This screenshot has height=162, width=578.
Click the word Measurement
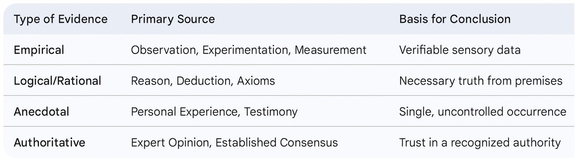330,50
